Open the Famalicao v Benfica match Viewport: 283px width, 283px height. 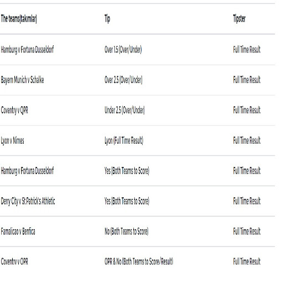(x=18, y=231)
